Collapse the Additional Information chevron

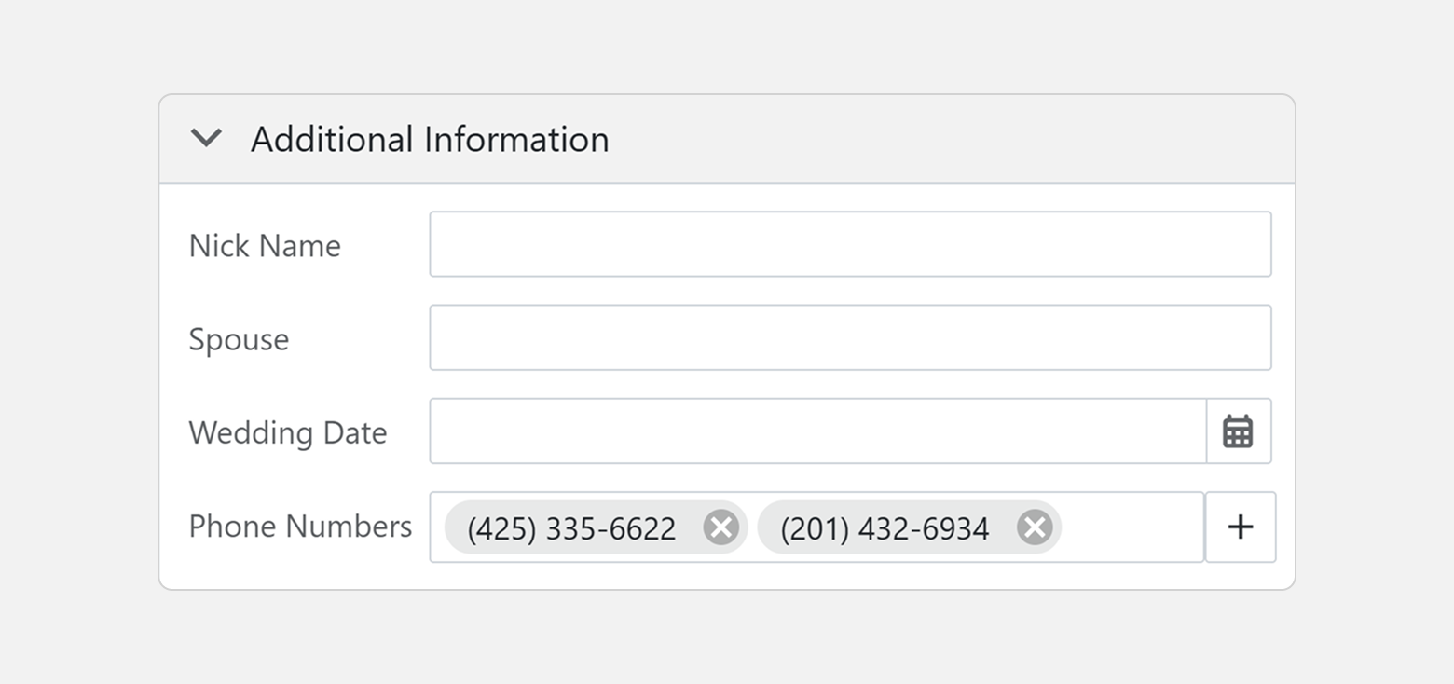206,139
